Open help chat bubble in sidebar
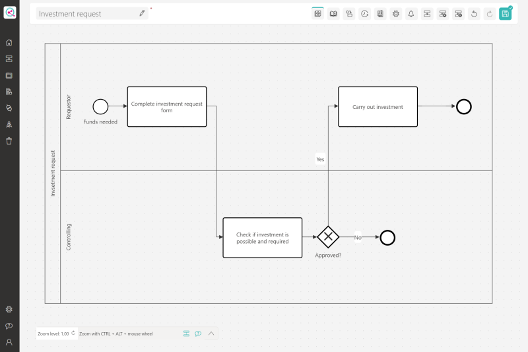 [9, 326]
